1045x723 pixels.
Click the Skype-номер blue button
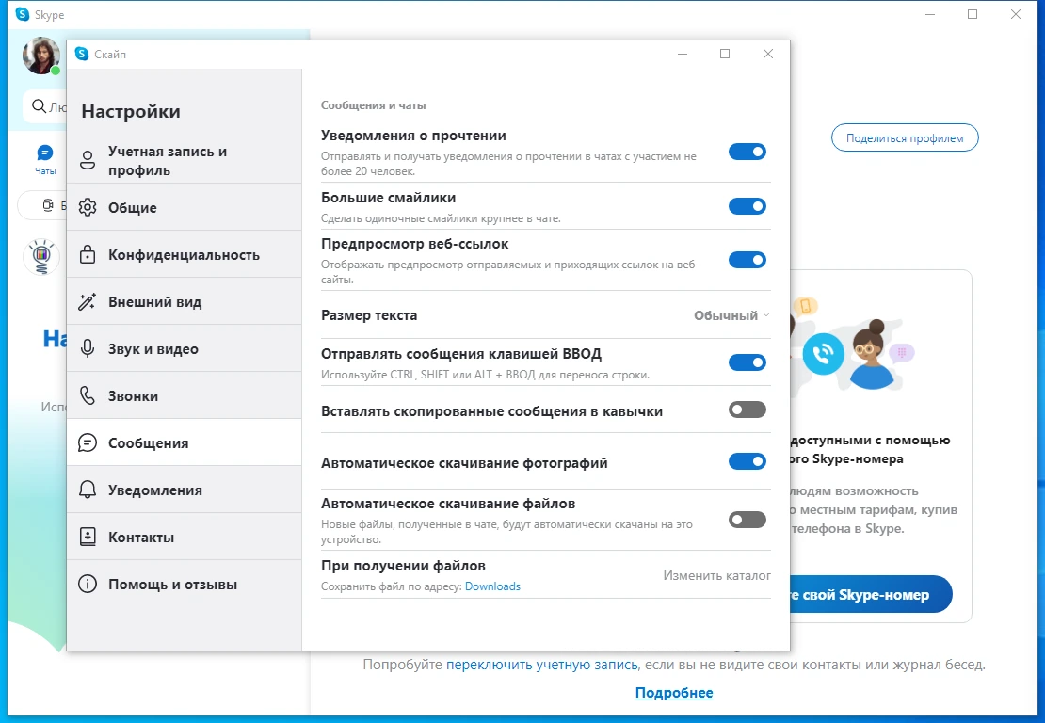point(871,594)
